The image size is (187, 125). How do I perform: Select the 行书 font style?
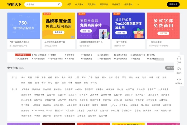coord(36,77)
